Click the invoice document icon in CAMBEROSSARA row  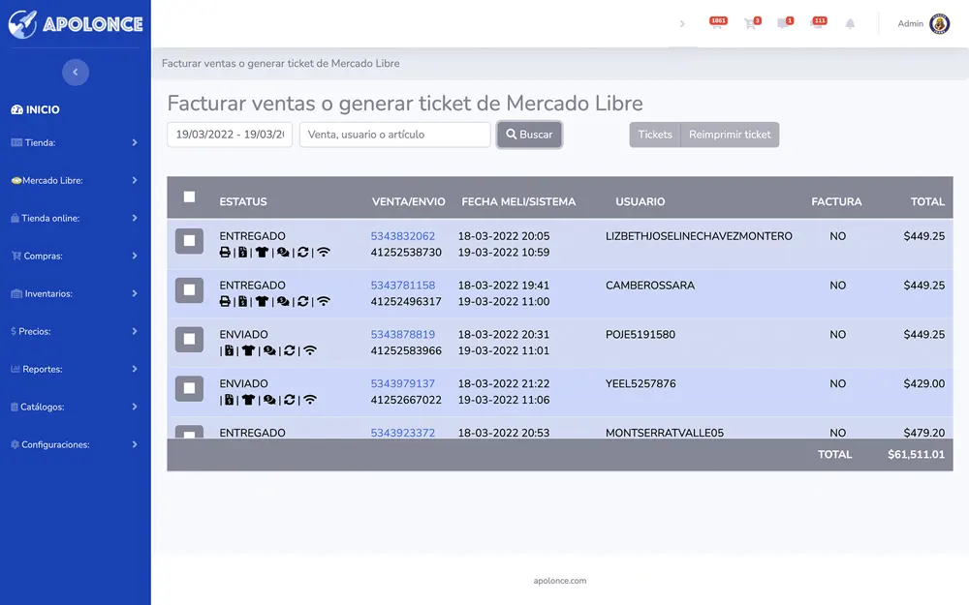pos(243,301)
